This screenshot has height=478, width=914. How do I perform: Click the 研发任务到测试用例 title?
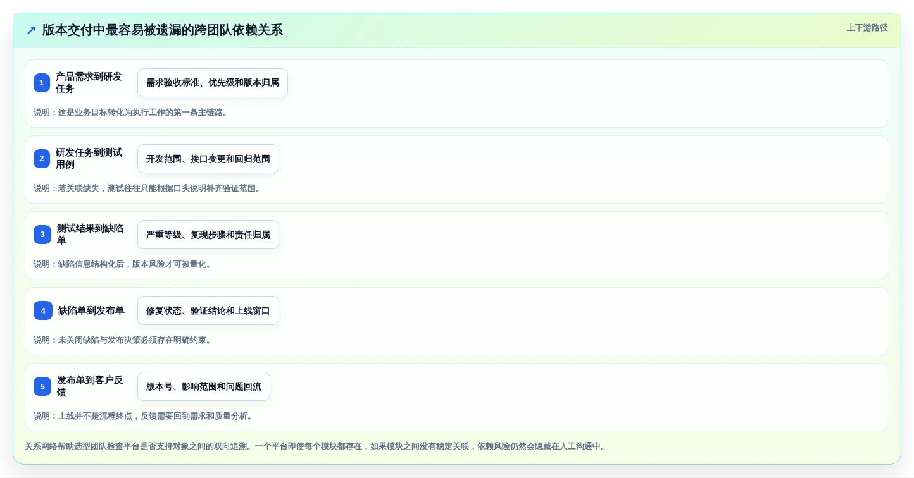click(89, 159)
